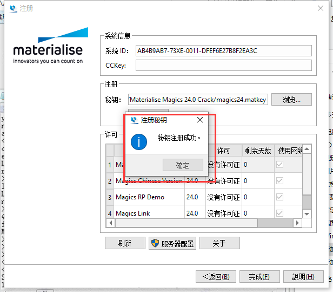
Task: Toggle network checkbox for Magics Chinese Version
Action: tap(279, 181)
